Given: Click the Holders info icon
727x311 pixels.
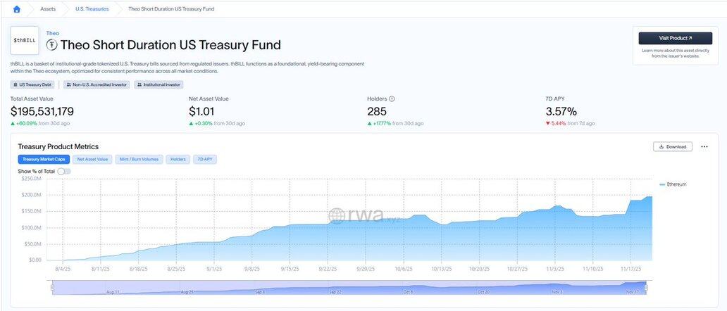Looking at the screenshot, I should point(392,99).
